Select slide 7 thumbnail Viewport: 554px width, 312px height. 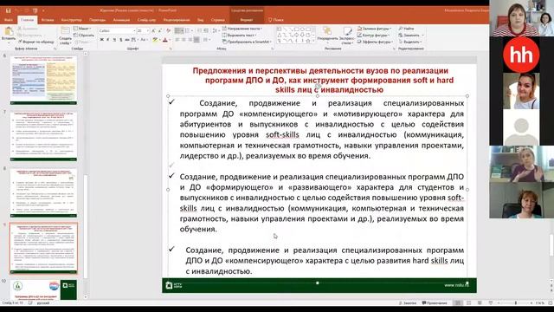(x=43, y=137)
